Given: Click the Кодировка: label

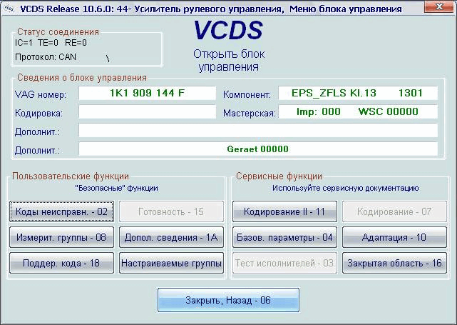Looking at the screenshot, I should (x=38, y=114).
